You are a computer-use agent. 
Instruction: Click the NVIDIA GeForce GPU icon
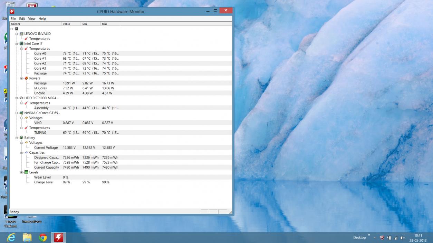point(21,113)
